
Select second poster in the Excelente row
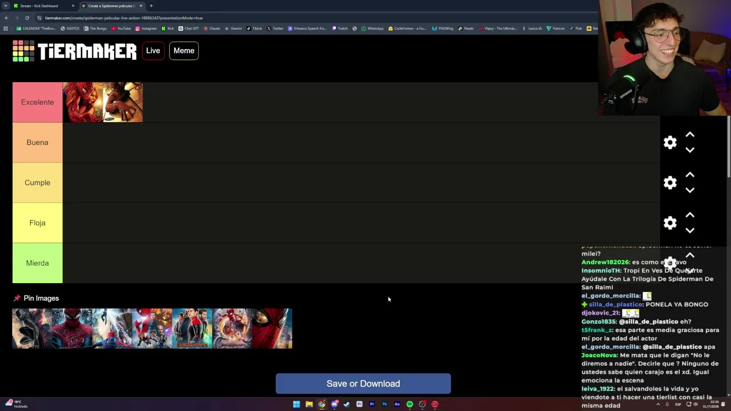(123, 102)
